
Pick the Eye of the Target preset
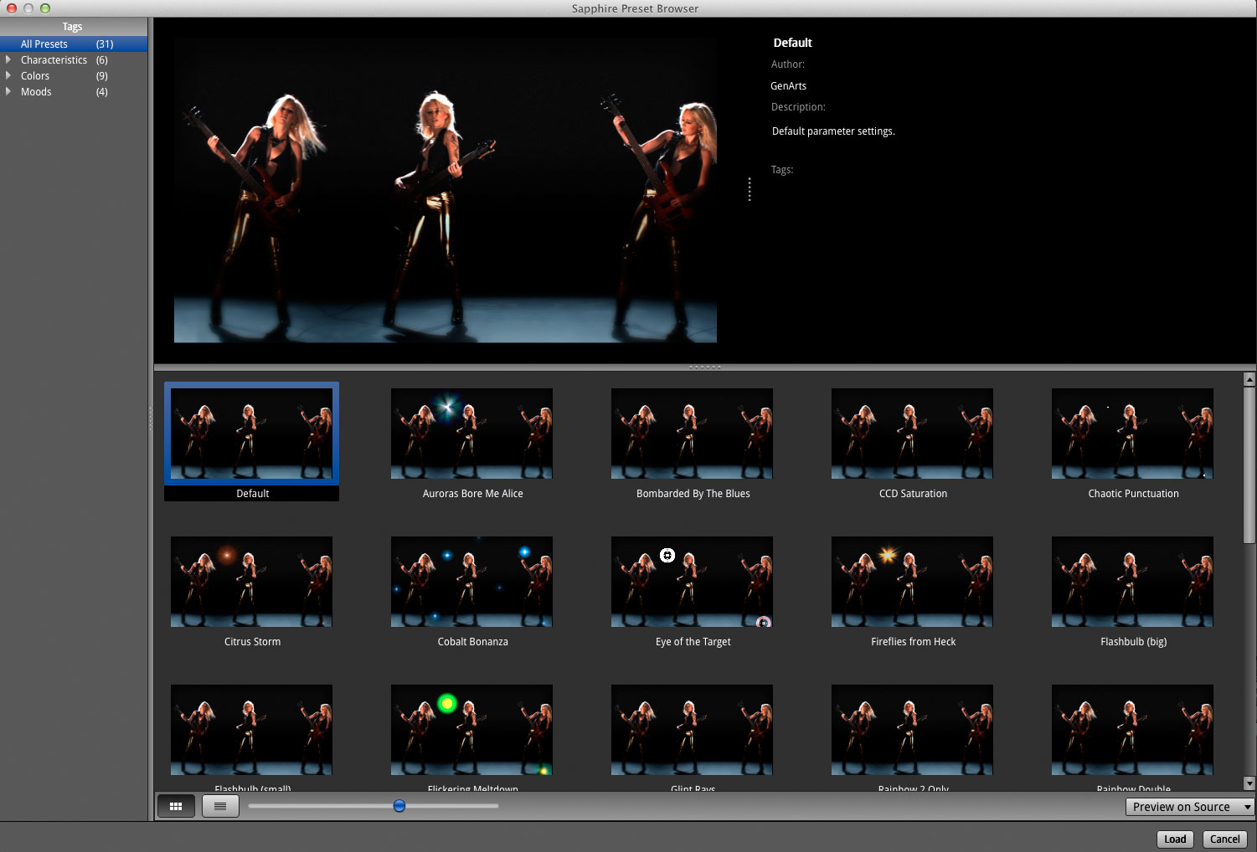pos(692,582)
